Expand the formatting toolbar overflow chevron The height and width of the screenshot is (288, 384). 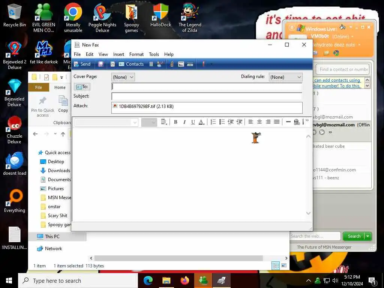307,120
